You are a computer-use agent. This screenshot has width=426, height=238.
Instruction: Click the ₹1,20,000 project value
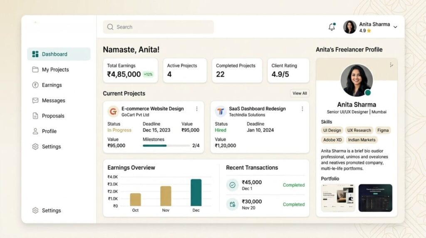coord(225,145)
